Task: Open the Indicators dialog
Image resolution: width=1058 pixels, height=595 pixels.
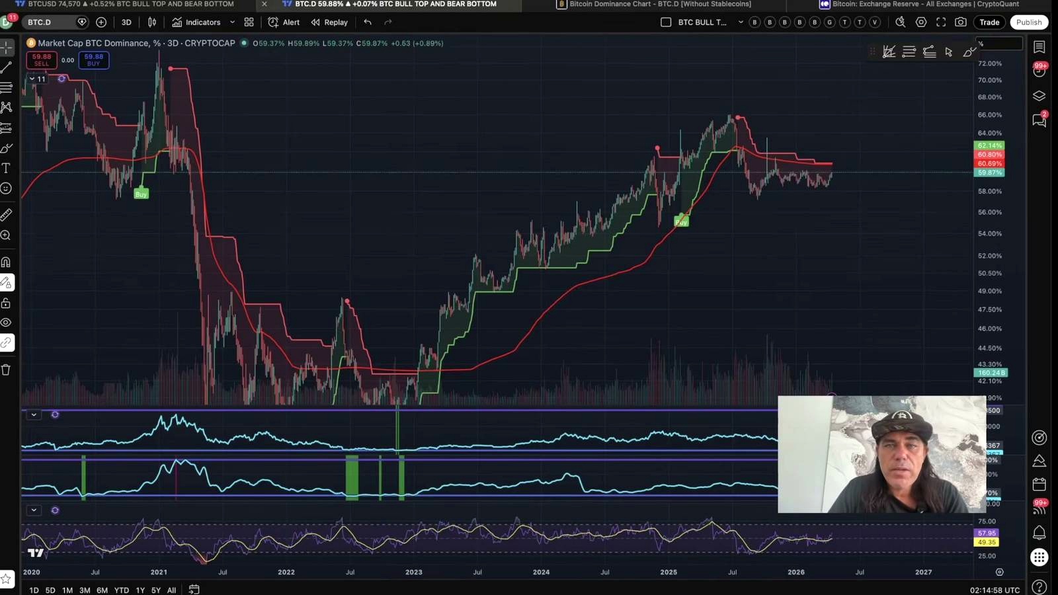Action: pos(196,22)
